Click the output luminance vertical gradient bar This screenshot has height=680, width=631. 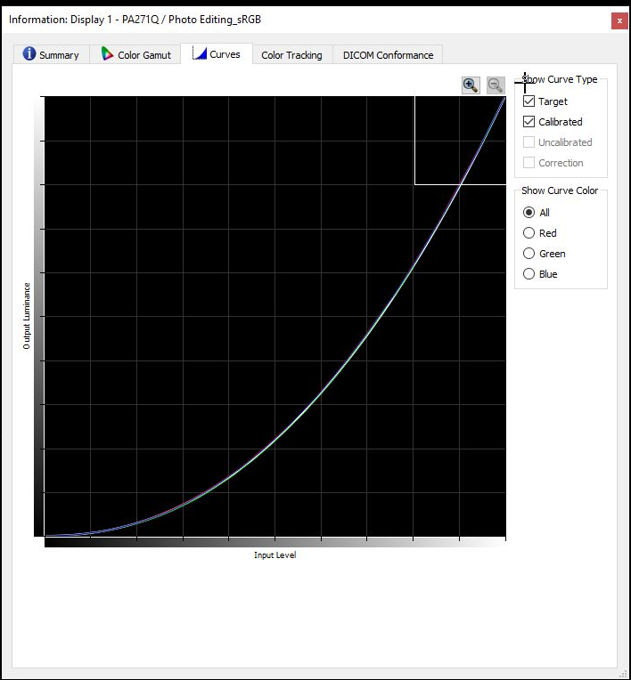point(38,317)
